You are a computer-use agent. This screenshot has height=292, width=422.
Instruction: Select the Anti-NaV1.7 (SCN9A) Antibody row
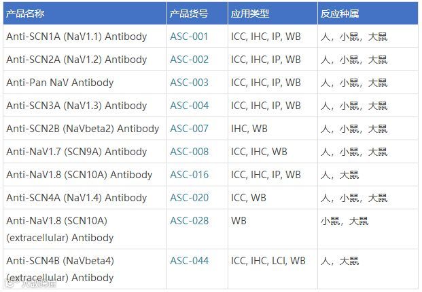pyautogui.click(x=211, y=151)
